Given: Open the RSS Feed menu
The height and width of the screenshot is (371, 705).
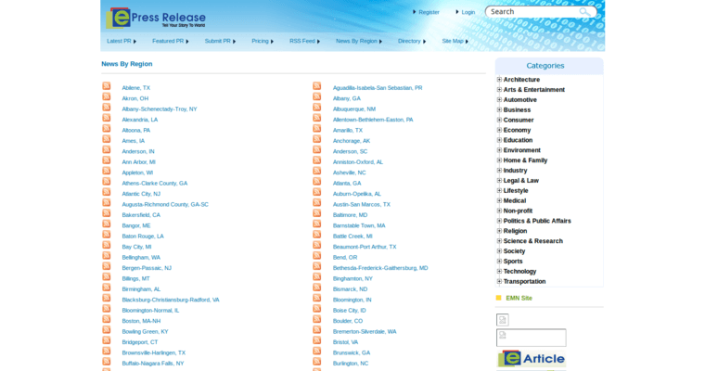Looking at the screenshot, I should click(304, 41).
